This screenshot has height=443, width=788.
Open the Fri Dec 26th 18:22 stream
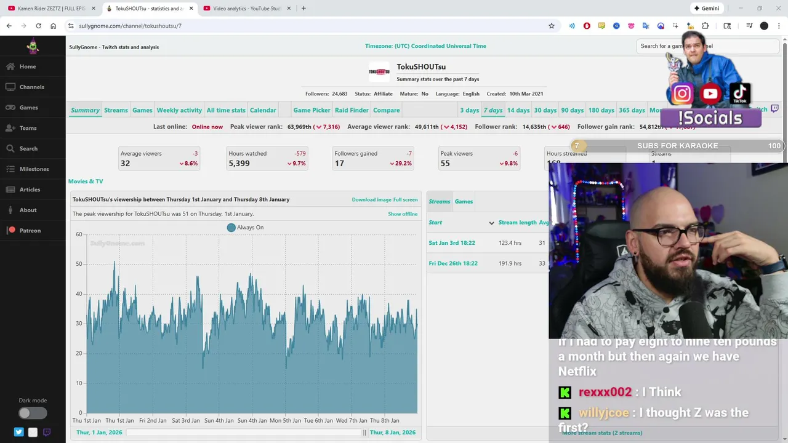tap(453, 263)
